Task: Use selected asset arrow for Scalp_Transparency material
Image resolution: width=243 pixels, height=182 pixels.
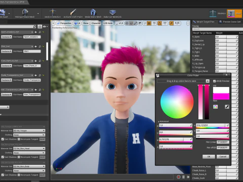Action: pos(35,75)
